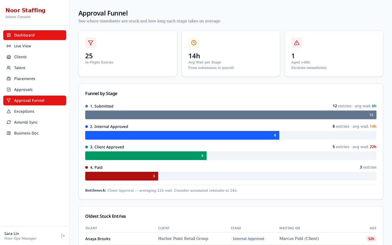Viewport: 392px width, 245px height.
Task: Click the Placements briefcase icon
Action: click(9, 79)
